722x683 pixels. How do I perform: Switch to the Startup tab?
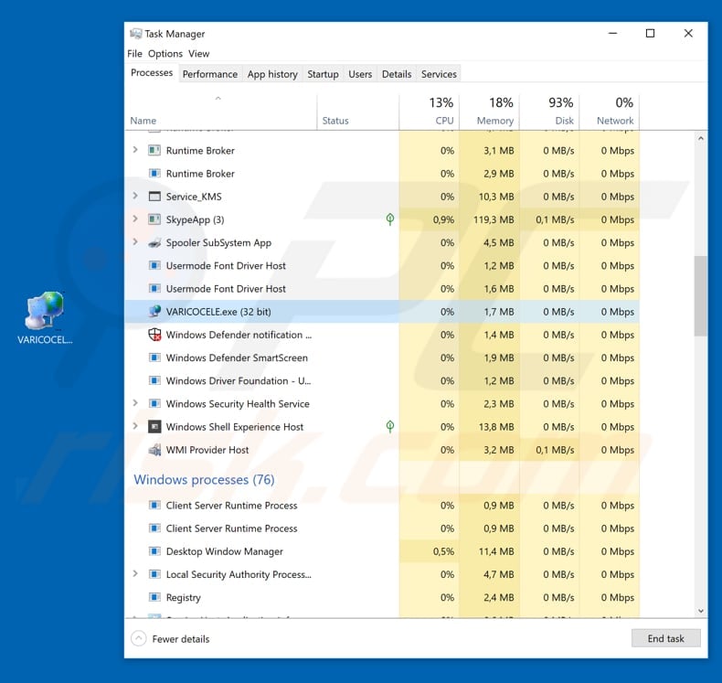[323, 74]
